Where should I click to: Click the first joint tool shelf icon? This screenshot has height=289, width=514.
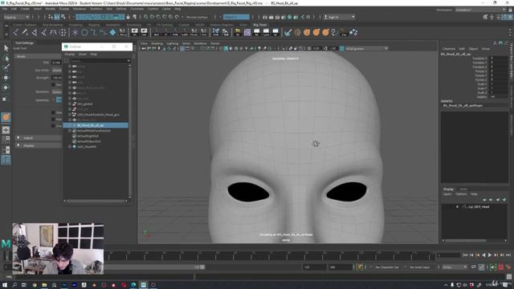point(16,32)
